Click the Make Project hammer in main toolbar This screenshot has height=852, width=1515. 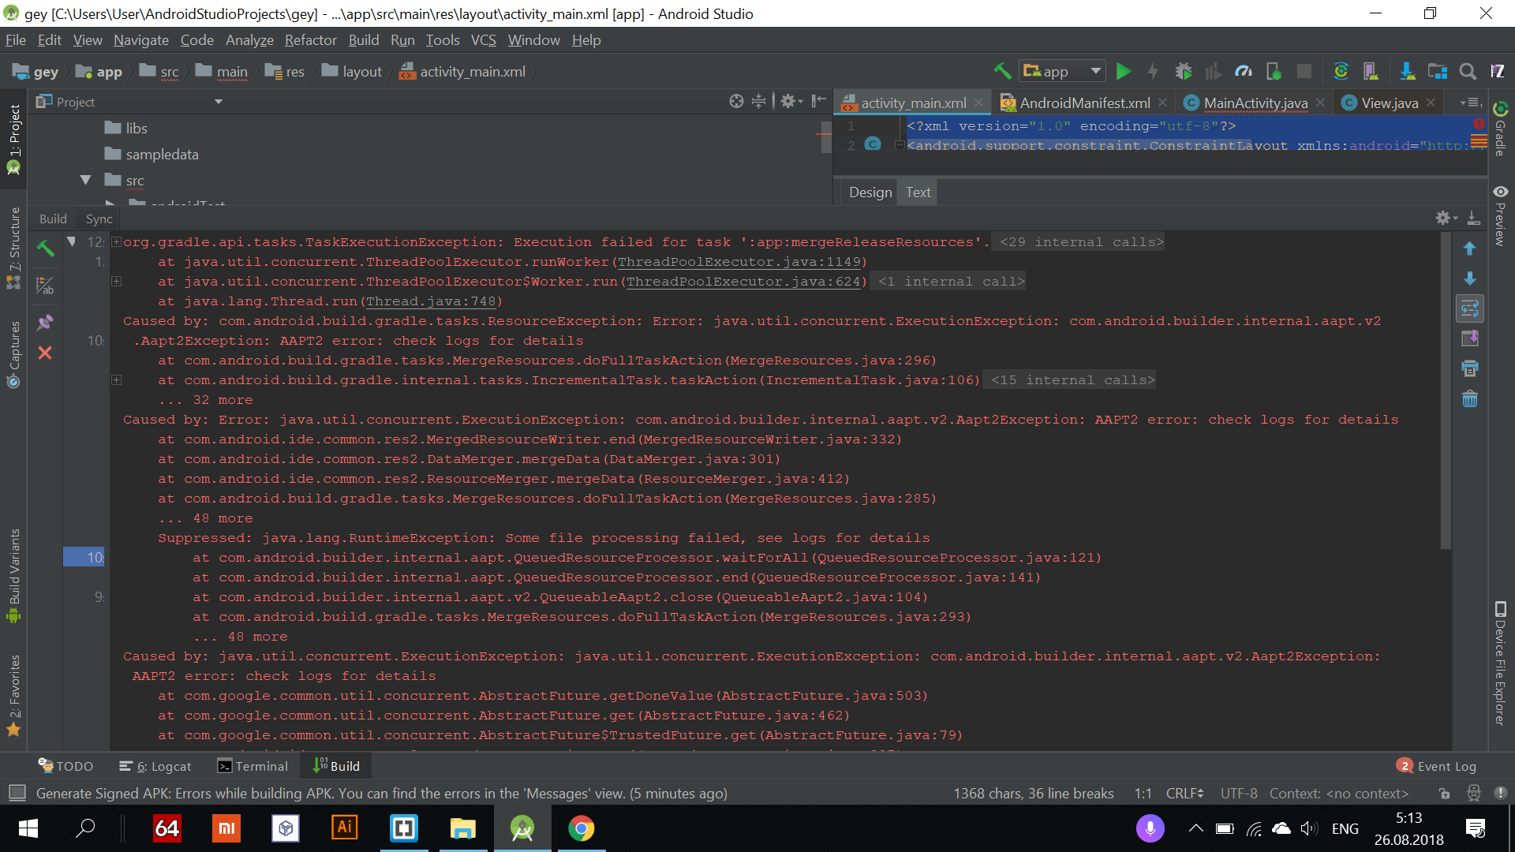pos(1002,71)
